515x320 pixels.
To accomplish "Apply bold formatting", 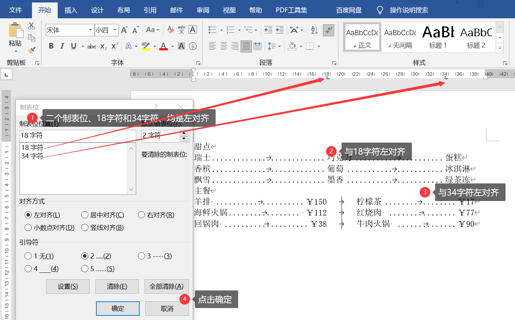I will [x=51, y=46].
